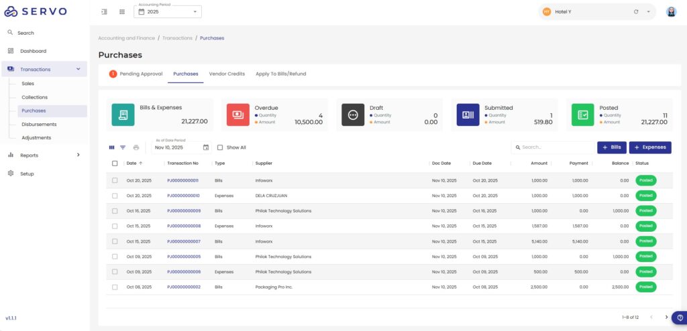Check the row for transaction PJ00000000011

click(115, 180)
